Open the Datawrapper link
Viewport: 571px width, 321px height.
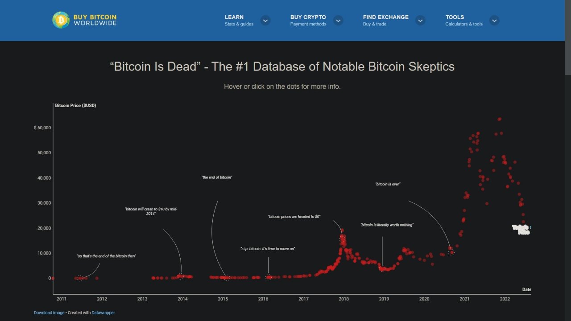pyautogui.click(x=103, y=313)
